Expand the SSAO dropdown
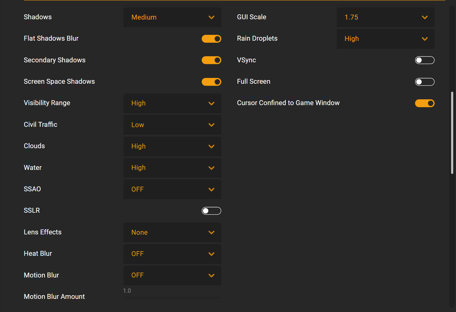The height and width of the screenshot is (312, 456). coord(172,189)
